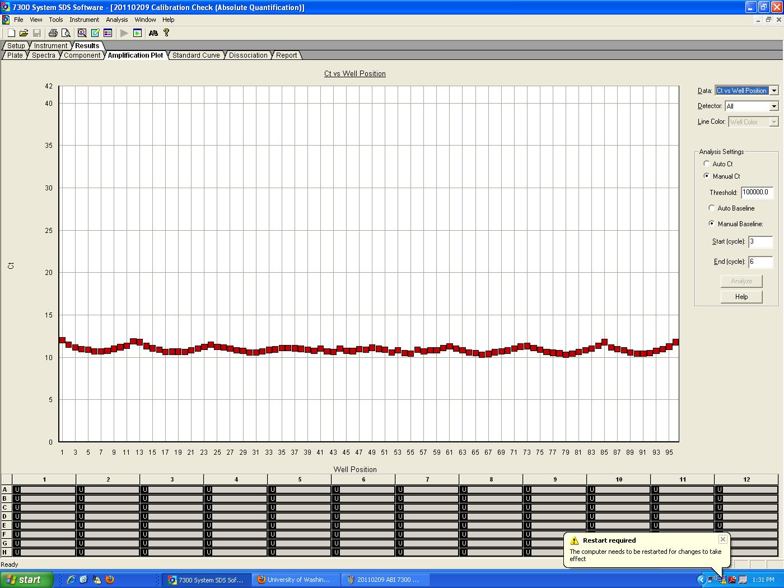This screenshot has width=784, height=588.
Task: Click the Windows start button
Action: (27, 580)
